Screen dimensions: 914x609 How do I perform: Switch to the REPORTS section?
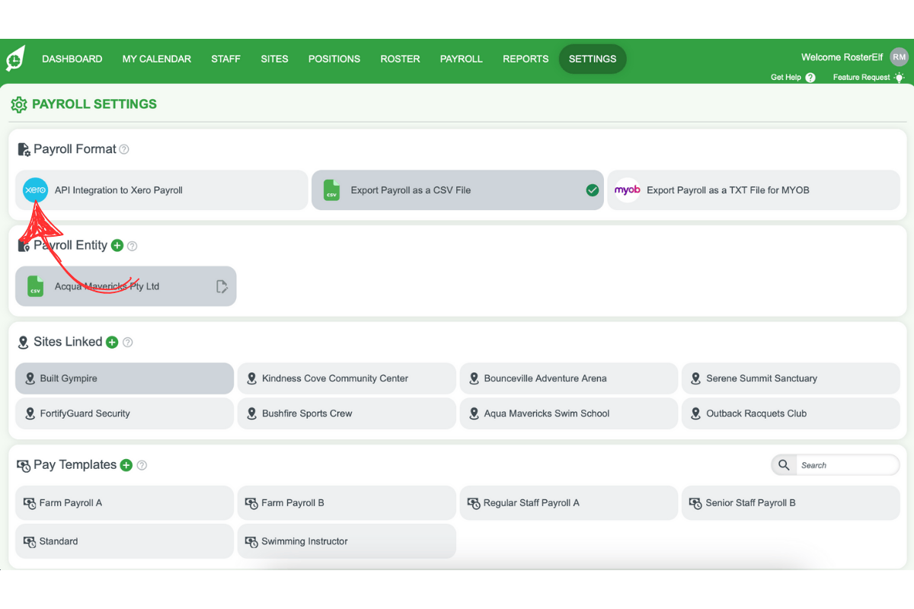coord(526,59)
